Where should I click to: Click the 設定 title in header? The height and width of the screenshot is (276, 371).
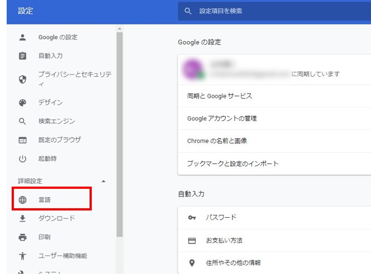[26, 11]
